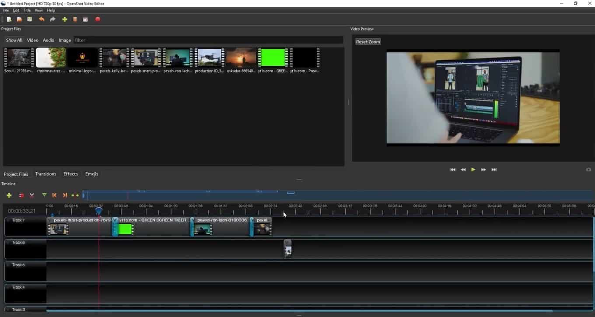Open the clip menu arrow on GREEN SCREEN TIGER clip
This screenshot has height=317, width=595.
[115, 220]
